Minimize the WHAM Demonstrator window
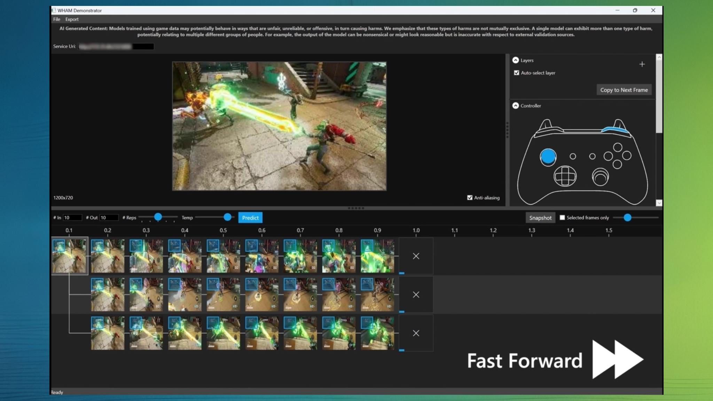The width and height of the screenshot is (713, 401). coord(617,10)
